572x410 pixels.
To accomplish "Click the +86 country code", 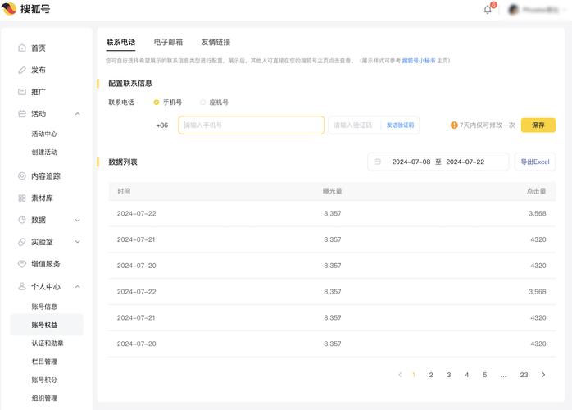I will click(162, 125).
